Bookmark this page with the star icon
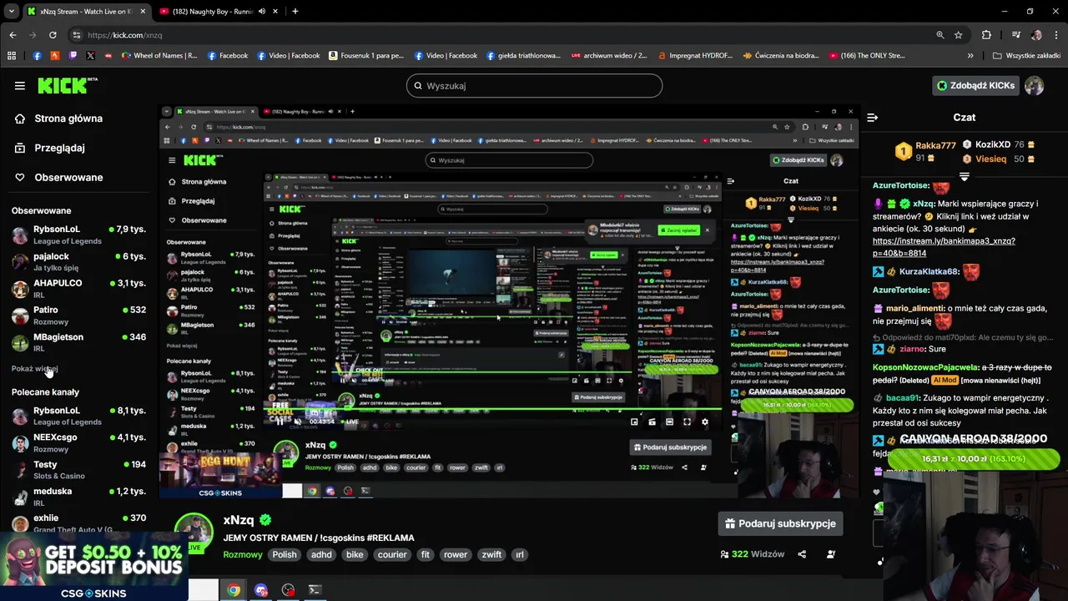1068x601 pixels. 959,35
